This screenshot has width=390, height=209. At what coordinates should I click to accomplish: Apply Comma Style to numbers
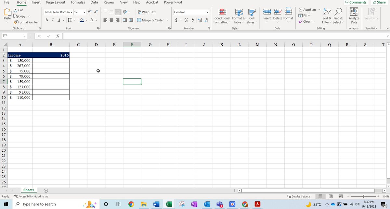pos(192,20)
